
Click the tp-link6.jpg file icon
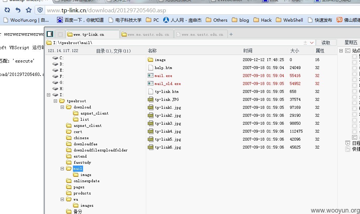[151, 147]
